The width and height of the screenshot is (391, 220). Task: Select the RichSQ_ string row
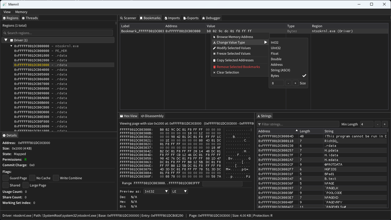click(x=322, y=141)
